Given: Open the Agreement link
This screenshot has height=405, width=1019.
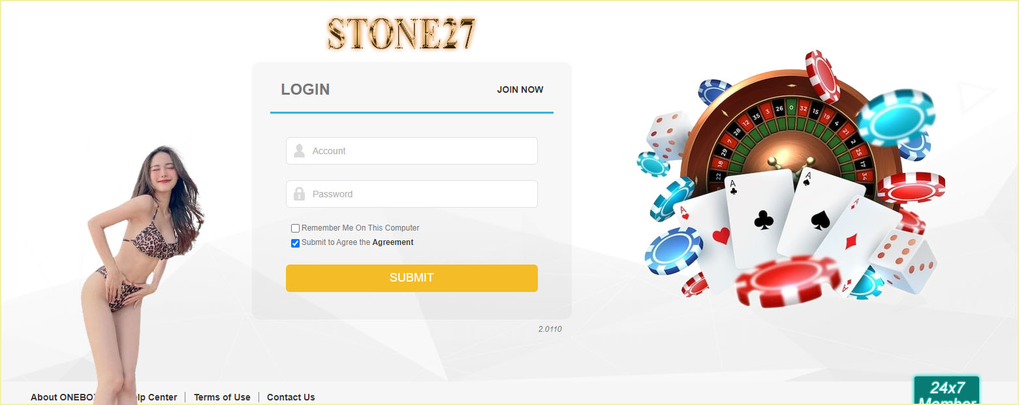Looking at the screenshot, I should coord(393,242).
